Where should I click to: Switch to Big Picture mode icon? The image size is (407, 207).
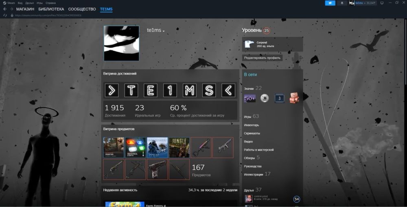(x=382, y=3)
